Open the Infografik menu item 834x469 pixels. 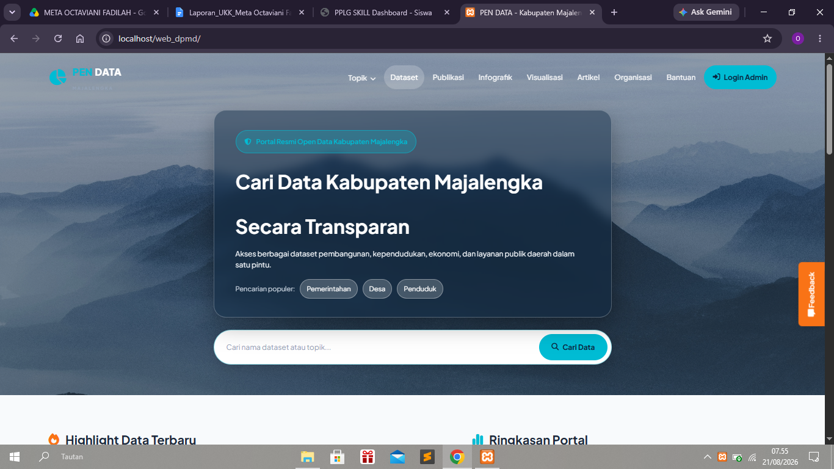point(495,78)
